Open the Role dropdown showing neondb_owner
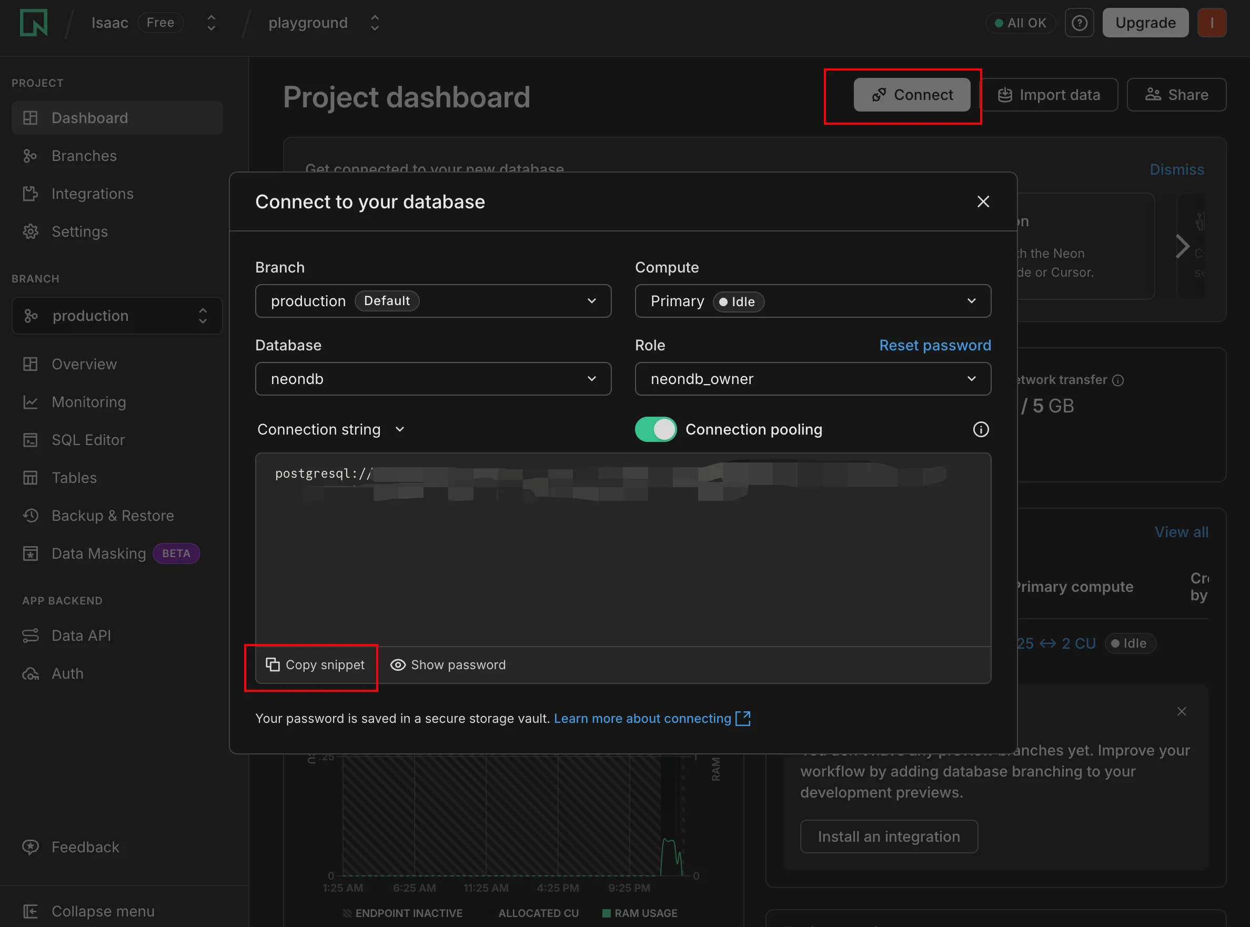 [x=812, y=379]
